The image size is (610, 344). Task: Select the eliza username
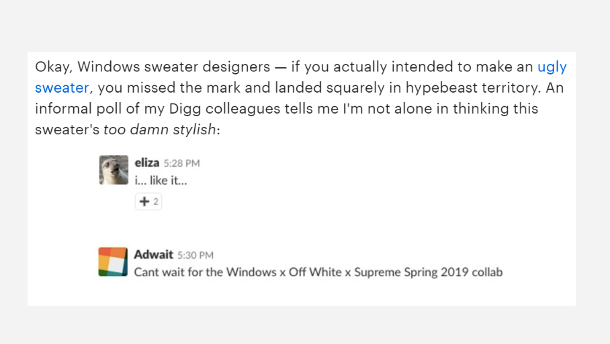pyautogui.click(x=146, y=163)
